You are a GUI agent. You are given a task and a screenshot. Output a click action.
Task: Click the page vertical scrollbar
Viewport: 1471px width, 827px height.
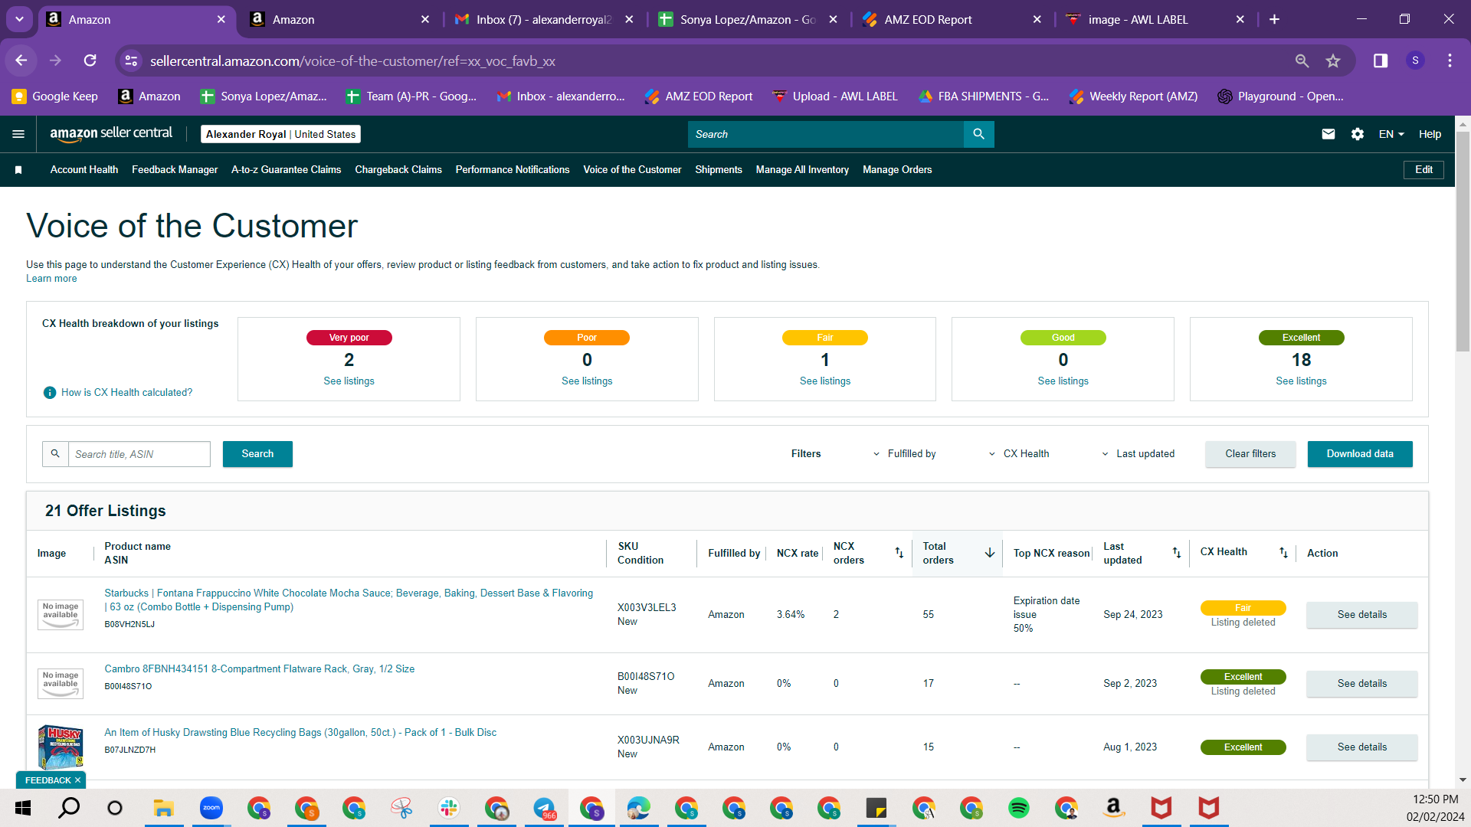coord(1463,242)
